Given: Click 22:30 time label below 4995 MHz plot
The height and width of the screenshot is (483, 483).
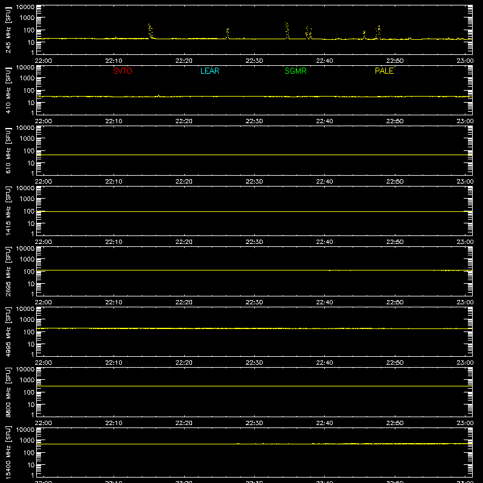Looking at the screenshot, I should click(x=254, y=363).
